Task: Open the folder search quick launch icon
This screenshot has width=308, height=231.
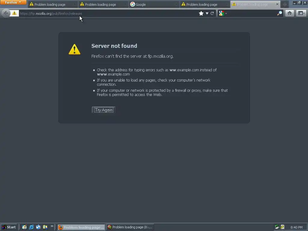Action: click(x=45, y=227)
